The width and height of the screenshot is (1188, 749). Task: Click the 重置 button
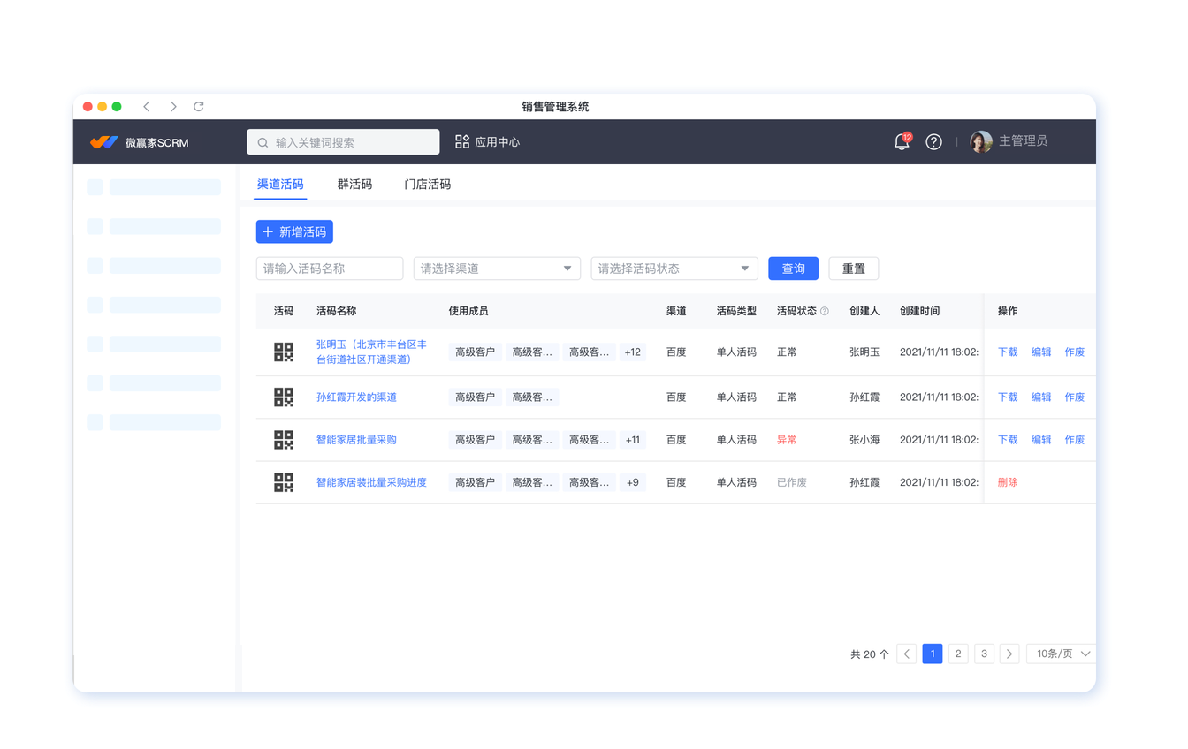[x=854, y=269]
